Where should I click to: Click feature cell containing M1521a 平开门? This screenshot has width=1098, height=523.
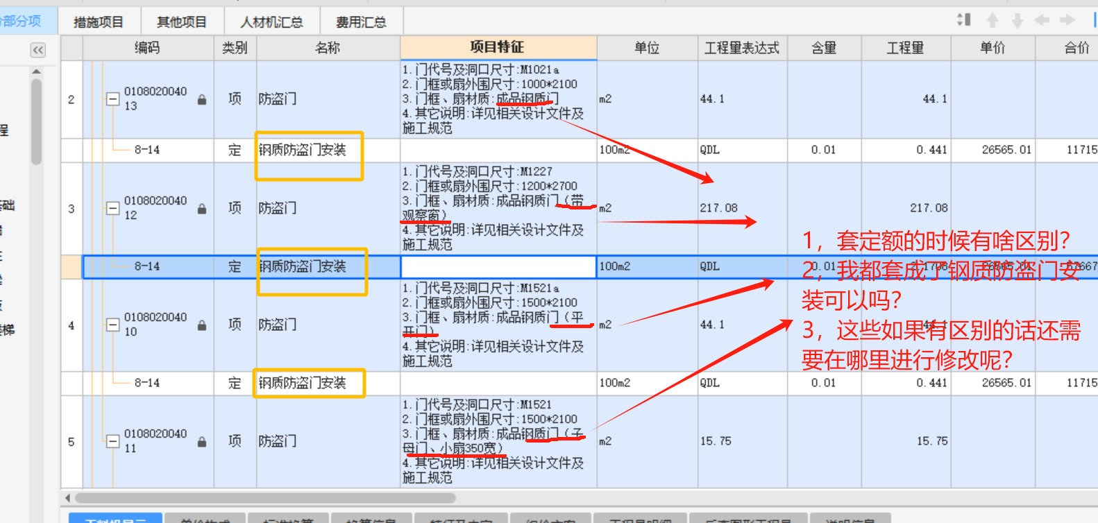tap(498, 325)
